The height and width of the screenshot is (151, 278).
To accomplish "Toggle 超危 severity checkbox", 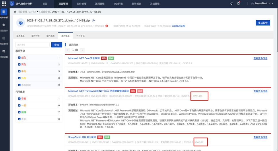I will (19, 58).
